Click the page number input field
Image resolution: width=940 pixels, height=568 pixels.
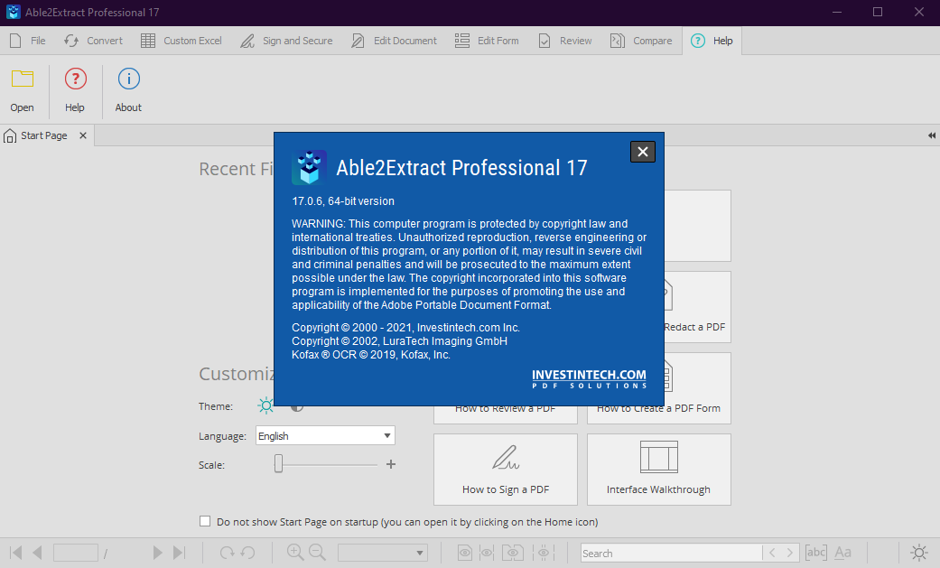point(76,553)
